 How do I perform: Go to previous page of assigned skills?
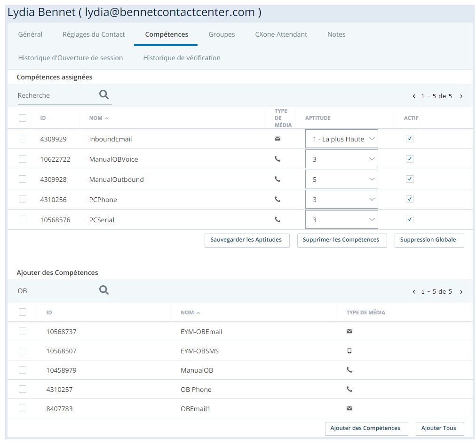414,96
